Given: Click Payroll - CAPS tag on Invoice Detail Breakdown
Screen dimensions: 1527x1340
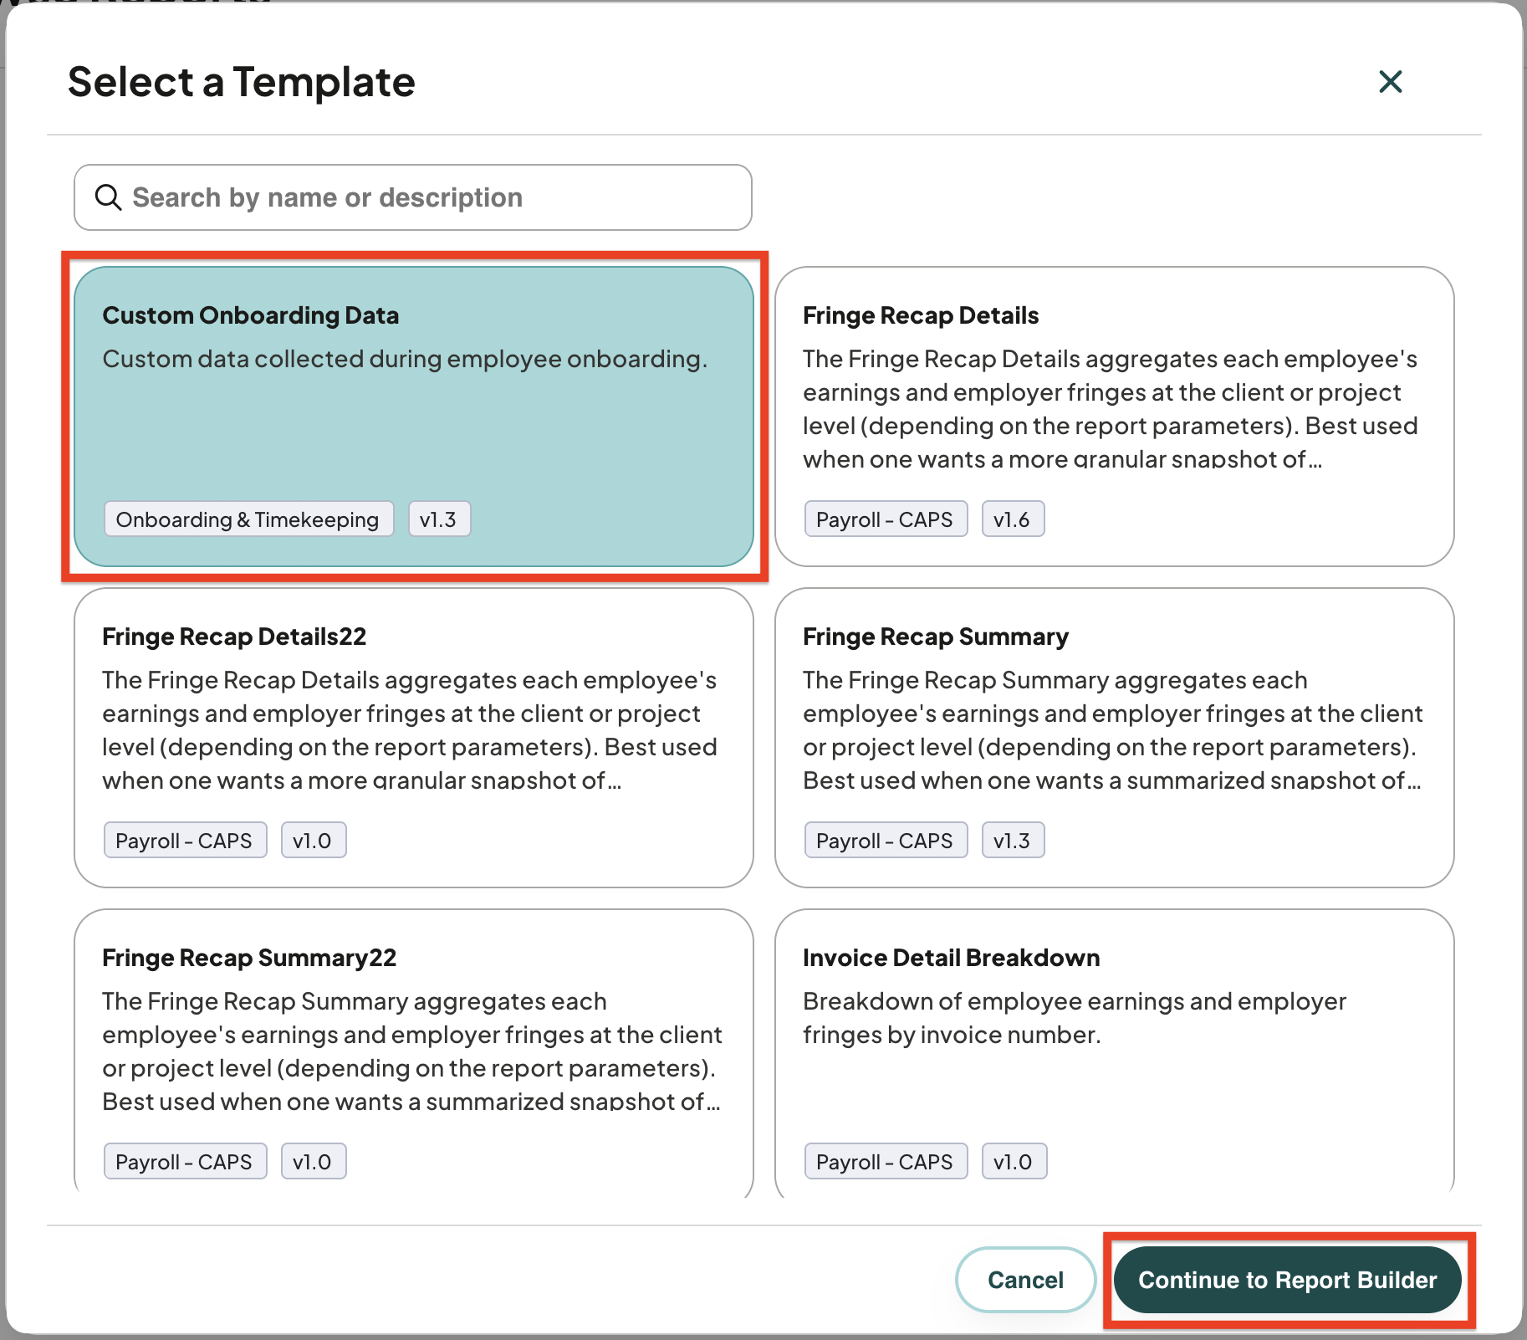Looking at the screenshot, I should (886, 1162).
